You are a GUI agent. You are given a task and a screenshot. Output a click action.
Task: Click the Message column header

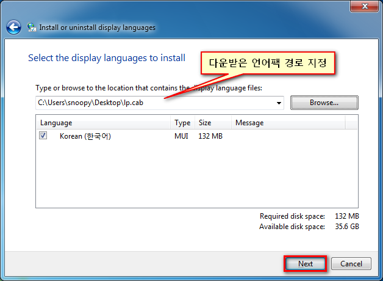[288, 123]
